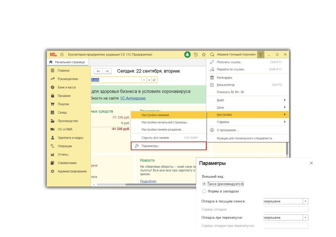The width and height of the screenshot is (336, 237).
Task: Click the search magnifier icon
Action: [212, 54]
